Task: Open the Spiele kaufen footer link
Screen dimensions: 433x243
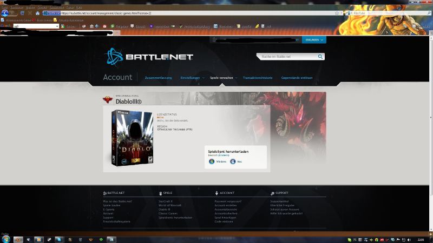Action: 111,205
